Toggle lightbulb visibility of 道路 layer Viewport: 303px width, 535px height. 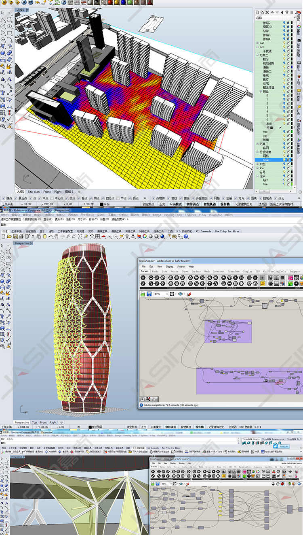pyautogui.click(x=284, y=67)
